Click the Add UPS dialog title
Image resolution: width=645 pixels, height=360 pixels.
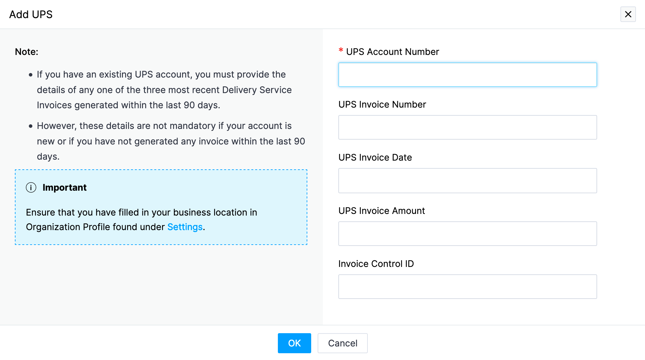[x=31, y=15]
